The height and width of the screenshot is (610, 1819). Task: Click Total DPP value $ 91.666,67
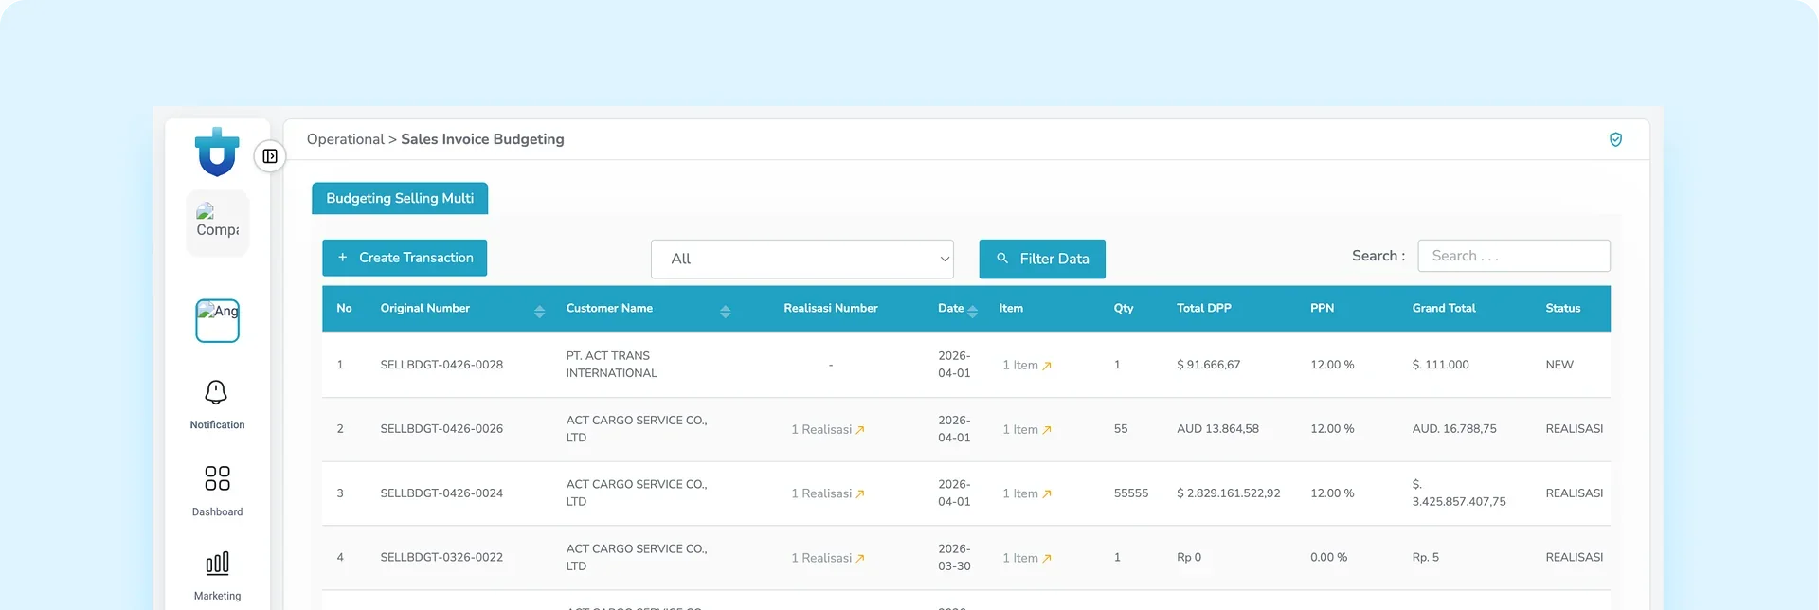pos(1208,365)
